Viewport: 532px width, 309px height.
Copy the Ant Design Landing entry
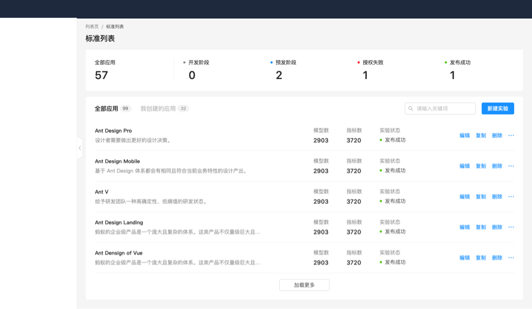tap(481, 227)
